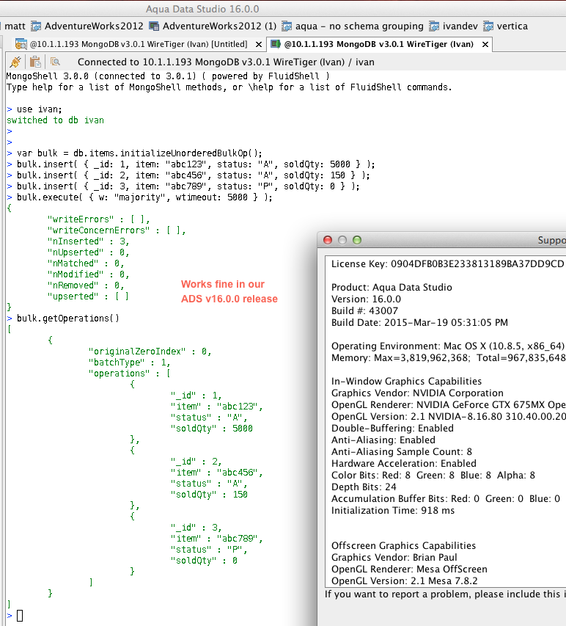Viewport: 566px width, 626px height.
Task: Click the reconnect plug icon in the toolbar
Action: point(16,62)
